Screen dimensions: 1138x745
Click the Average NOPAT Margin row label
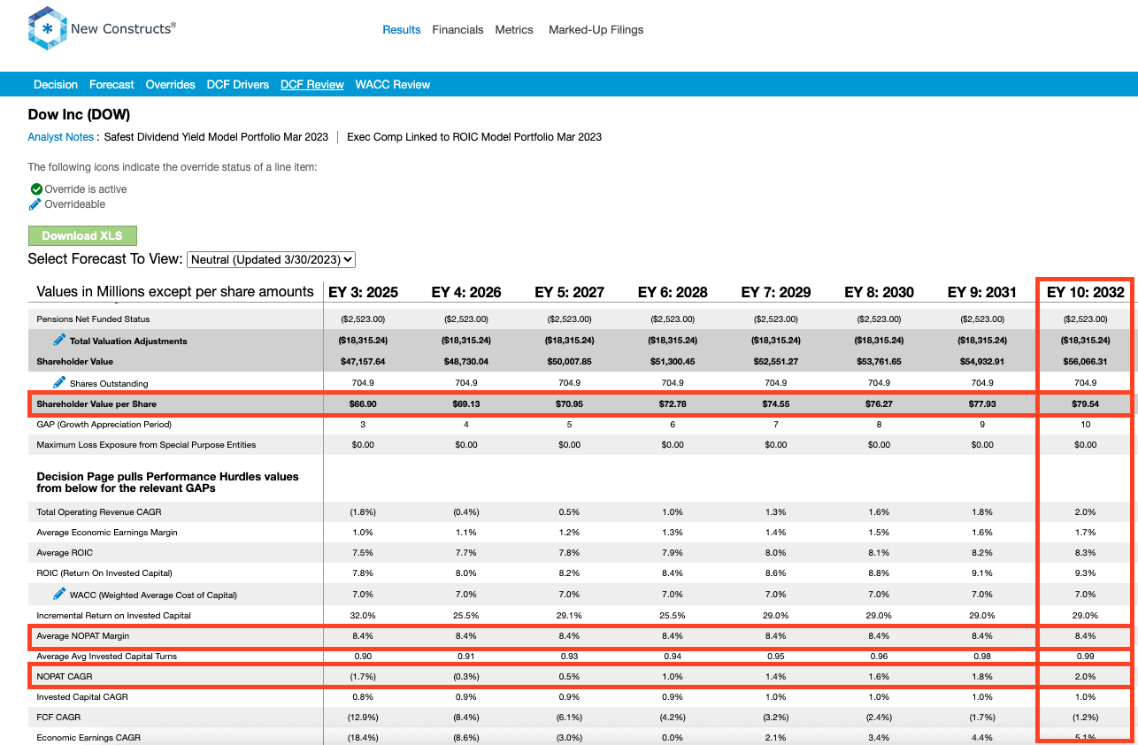point(84,636)
